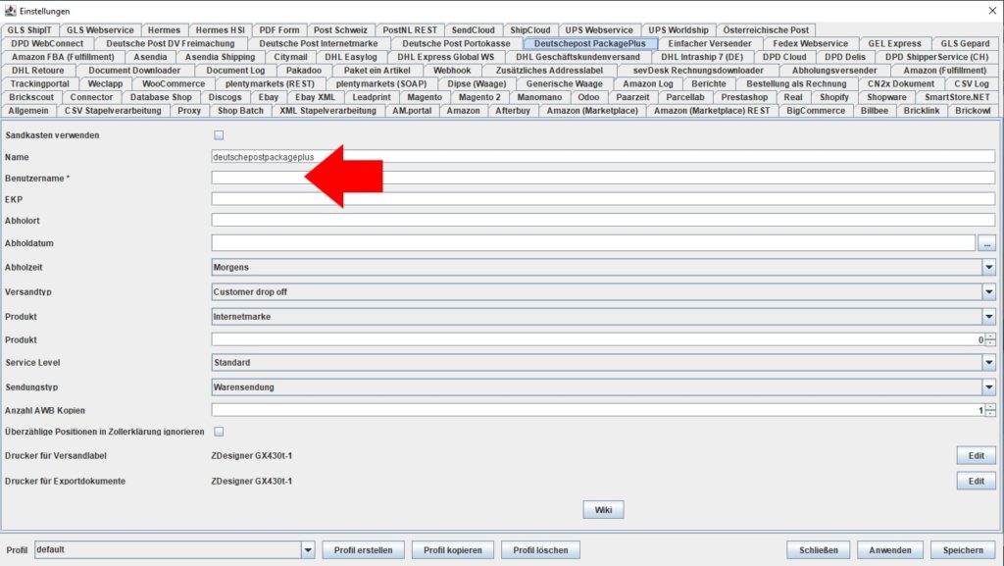This screenshot has width=1004, height=566.
Task: Click Profil kopieren
Action: click(453, 550)
